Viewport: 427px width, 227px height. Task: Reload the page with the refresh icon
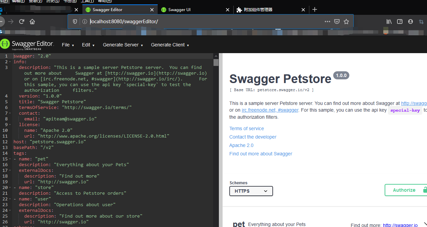coord(22,21)
